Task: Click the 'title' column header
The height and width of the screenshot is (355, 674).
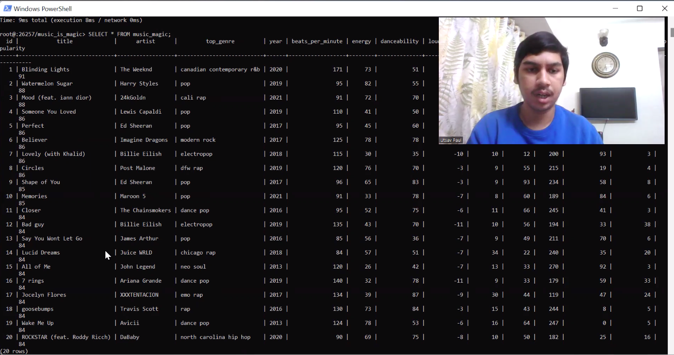Action: click(x=65, y=41)
